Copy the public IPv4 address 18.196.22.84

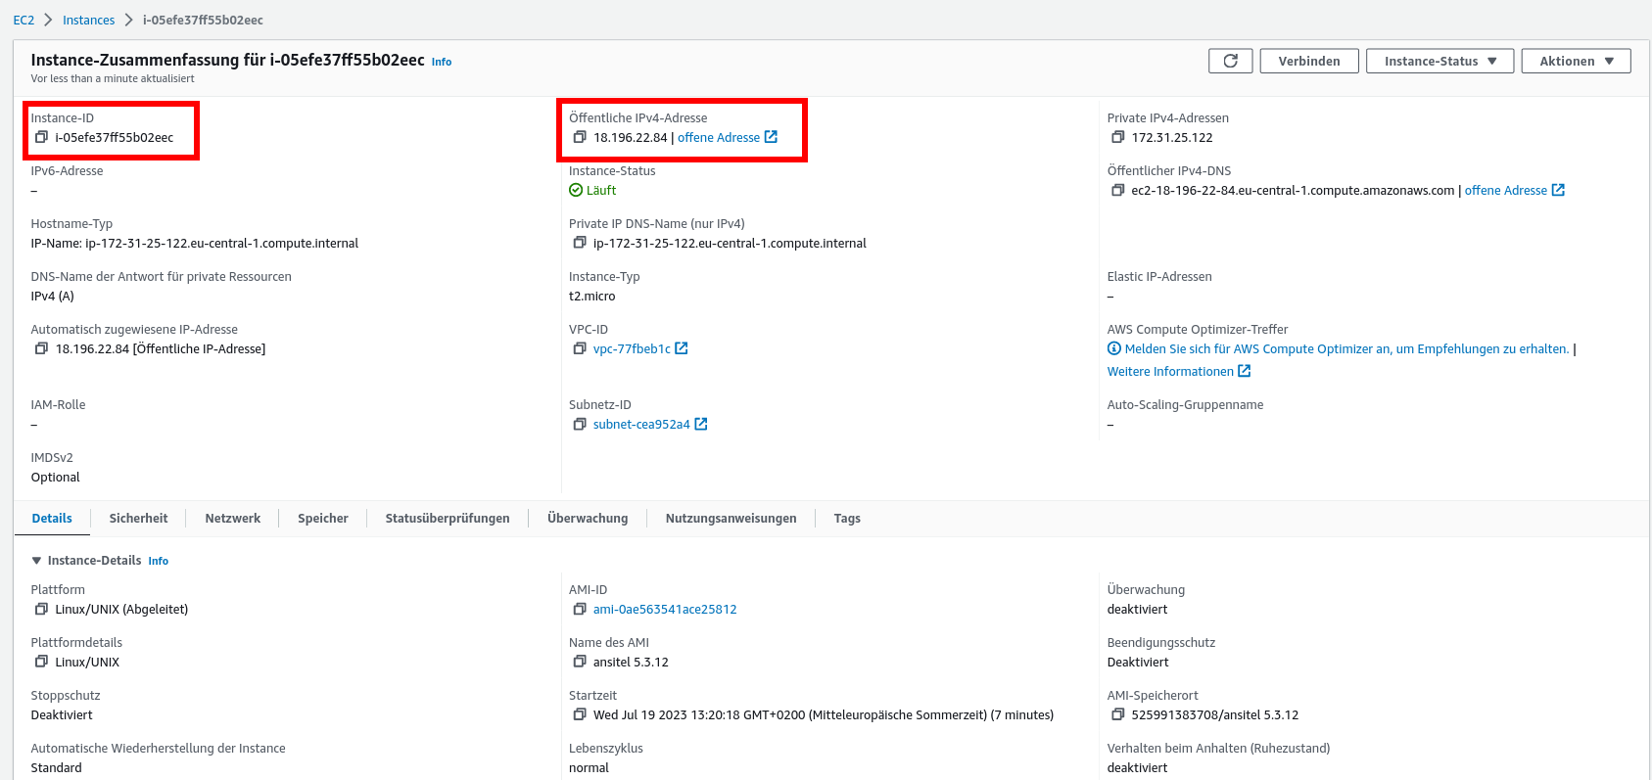580,137
